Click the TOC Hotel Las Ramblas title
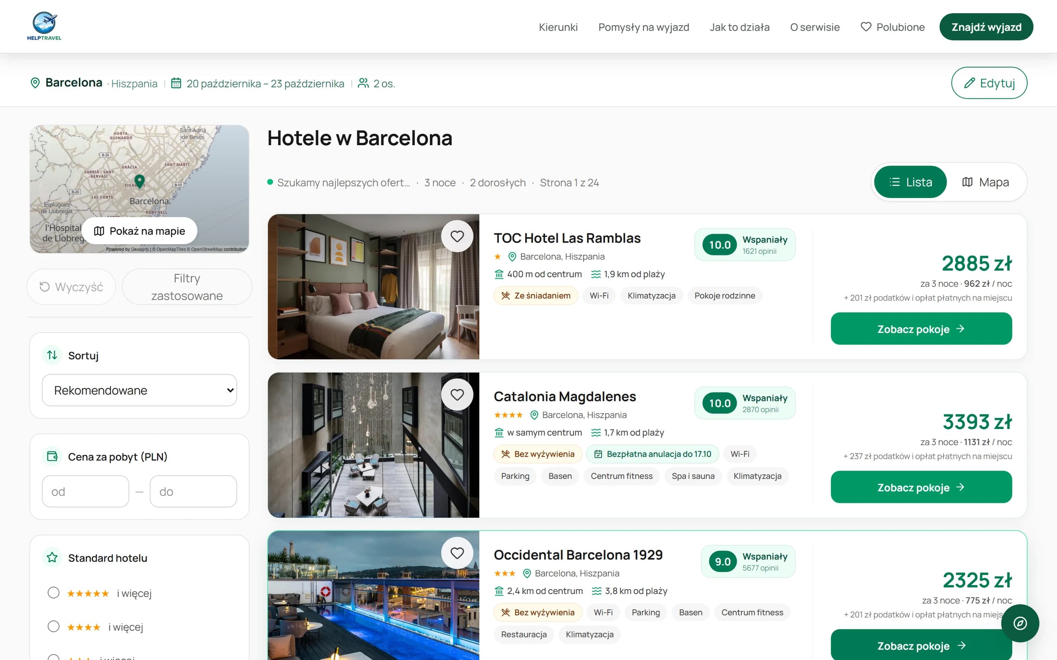This screenshot has height=660, width=1057. (567, 238)
